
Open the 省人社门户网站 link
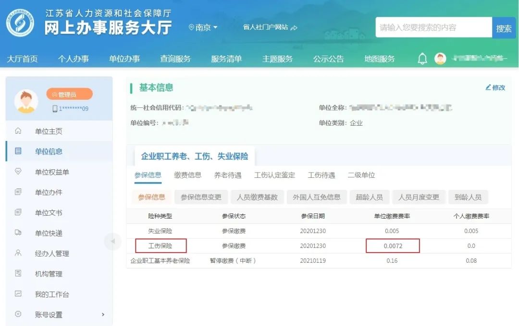270,28
